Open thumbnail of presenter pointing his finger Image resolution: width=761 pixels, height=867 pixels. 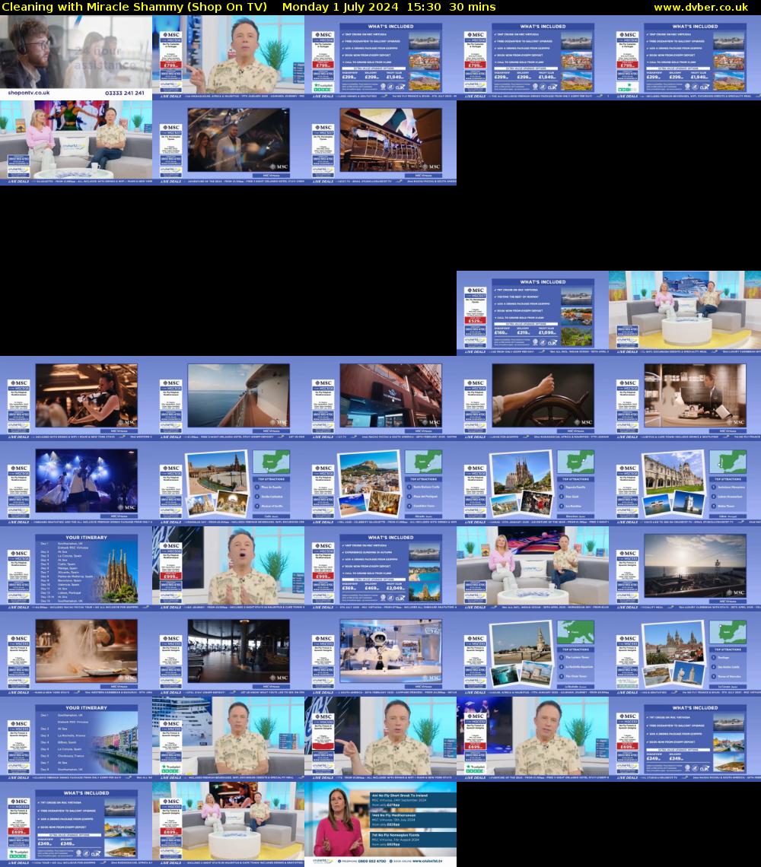coord(380,738)
